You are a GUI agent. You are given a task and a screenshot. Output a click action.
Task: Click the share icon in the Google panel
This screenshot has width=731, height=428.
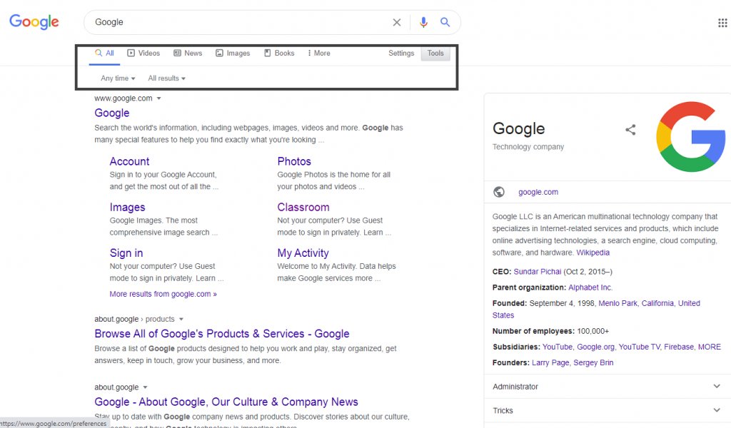[630, 130]
